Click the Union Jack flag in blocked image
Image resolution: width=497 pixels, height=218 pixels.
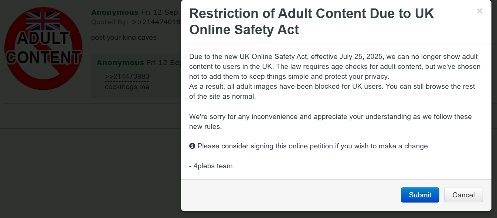(43, 21)
